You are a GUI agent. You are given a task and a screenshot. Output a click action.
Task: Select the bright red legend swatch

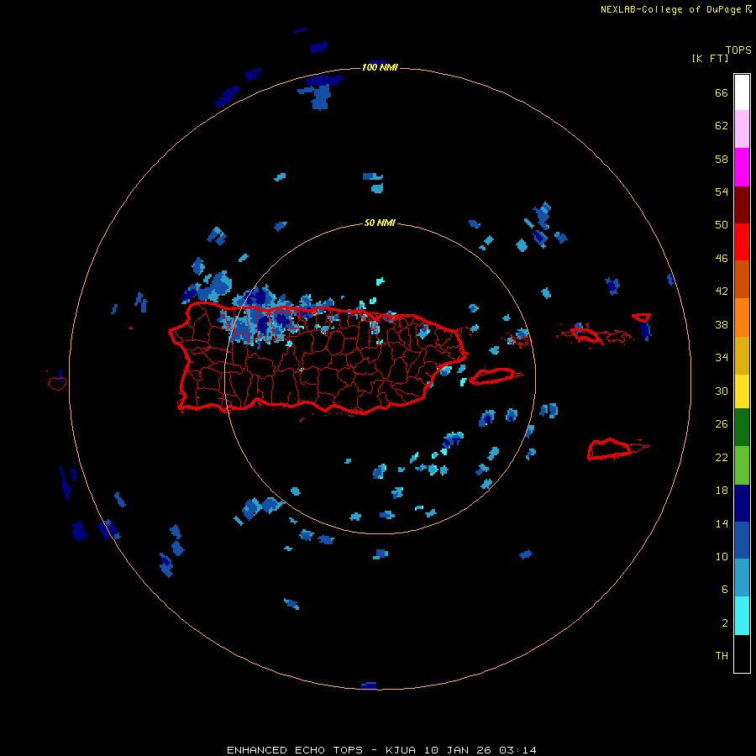(x=742, y=242)
